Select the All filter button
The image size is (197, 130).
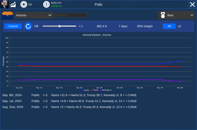[x=169, y=26]
